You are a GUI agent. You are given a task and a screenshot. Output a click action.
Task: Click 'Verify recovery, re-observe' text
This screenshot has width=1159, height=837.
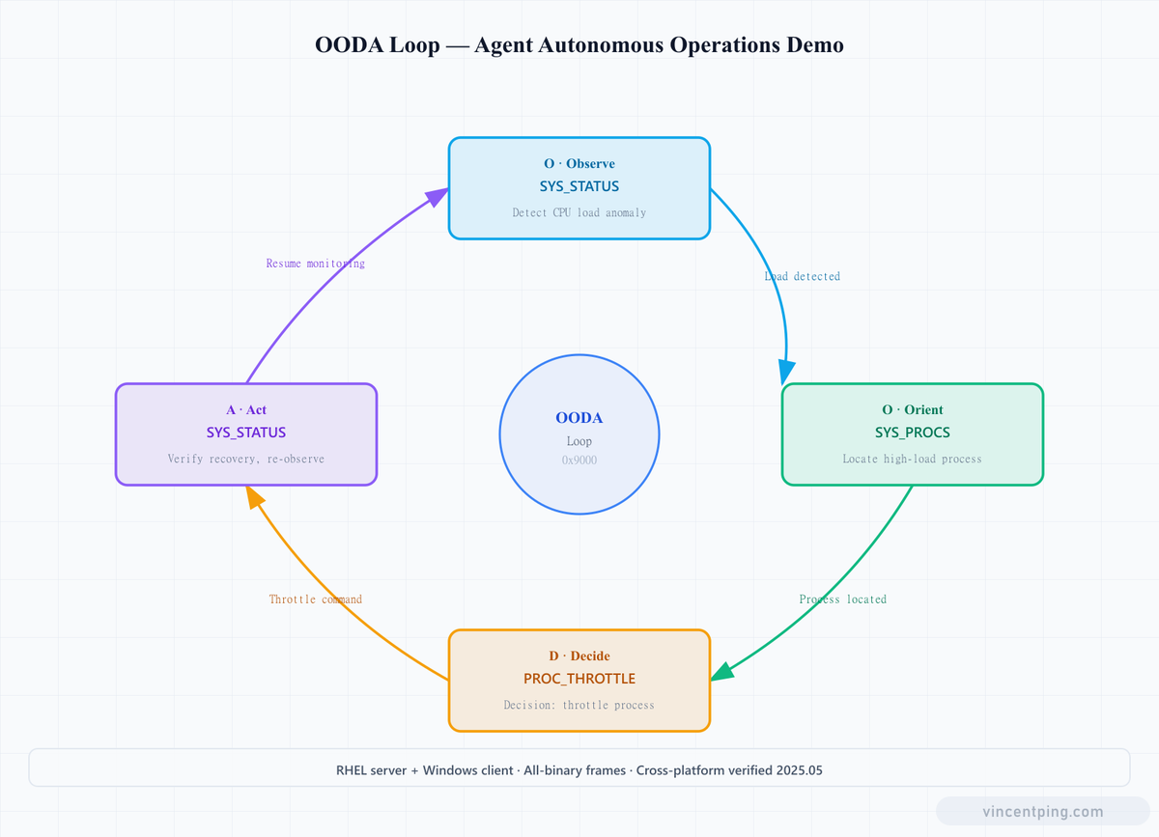246,459
